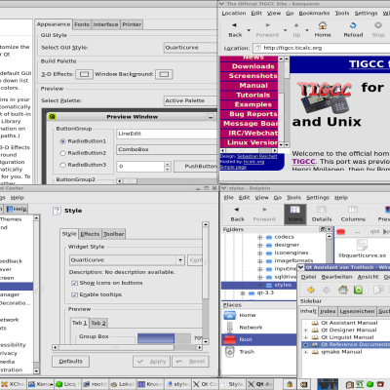The height and width of the screenshot is (390, 390).
Task: Switch Dolphin to Details view mode
Action: pyautogui.click(x=322, y=214)
